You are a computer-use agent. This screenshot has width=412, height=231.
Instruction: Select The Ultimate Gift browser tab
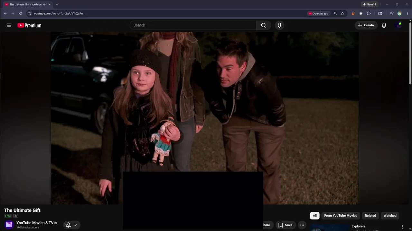(27, 4)
